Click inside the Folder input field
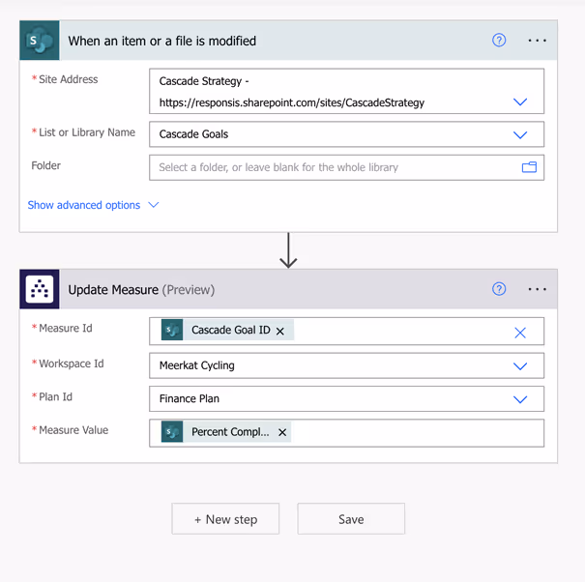The image size is (585, 582). [x=346, y=167]
